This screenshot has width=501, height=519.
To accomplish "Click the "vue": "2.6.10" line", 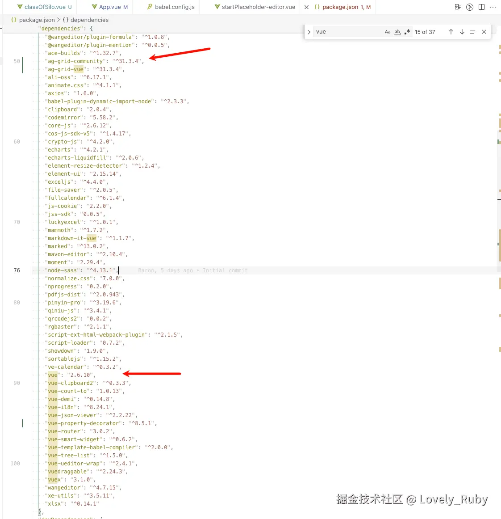I will (x=70, y=375).
